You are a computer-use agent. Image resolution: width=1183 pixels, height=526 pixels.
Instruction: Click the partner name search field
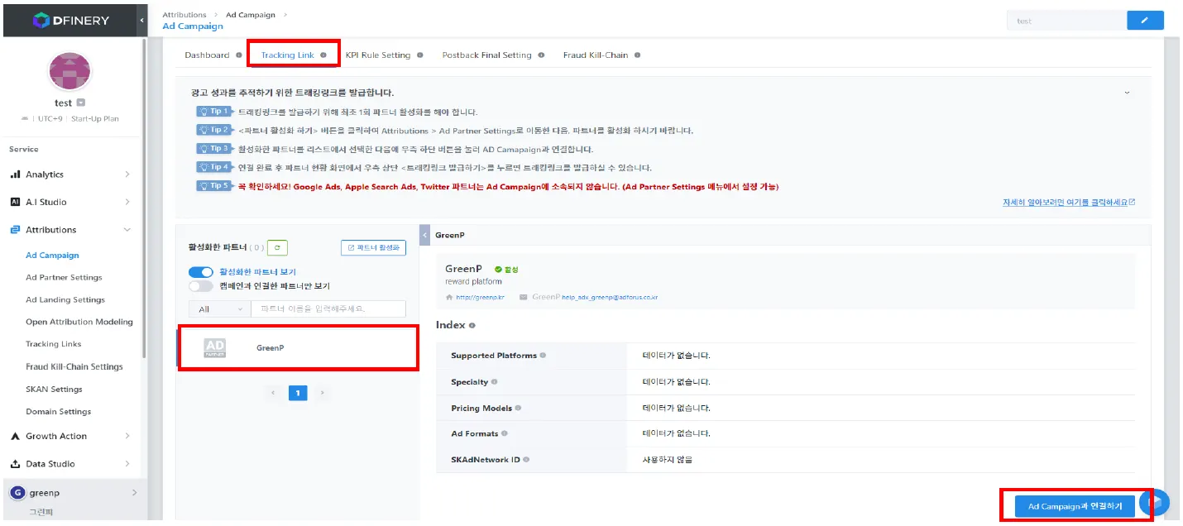[x=328, y=309]
